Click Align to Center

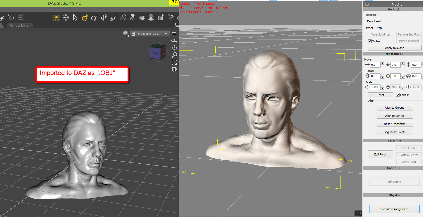[395, 116]
